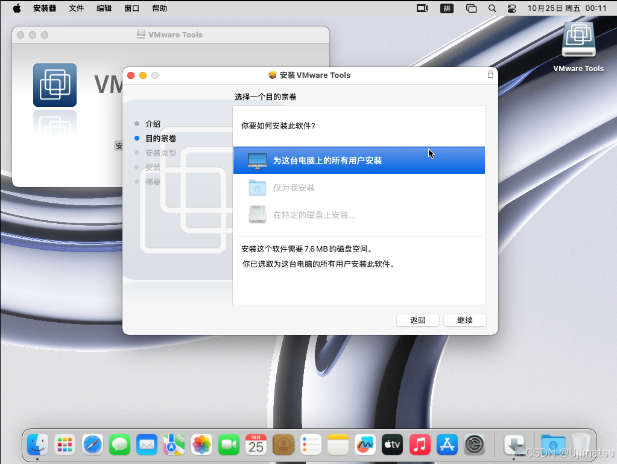The image size is (617, 464).
Task: Minimize the 安装 VMware Tools installer window
Action: coord(143,75)
